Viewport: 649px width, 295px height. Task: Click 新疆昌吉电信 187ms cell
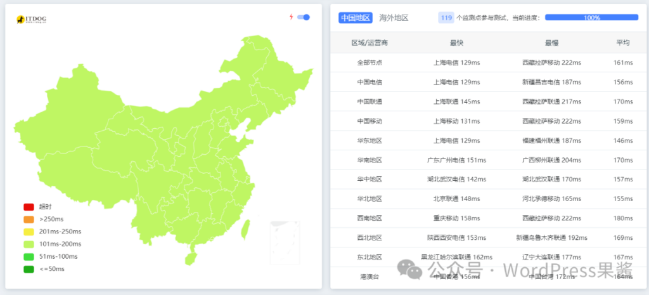552,82
